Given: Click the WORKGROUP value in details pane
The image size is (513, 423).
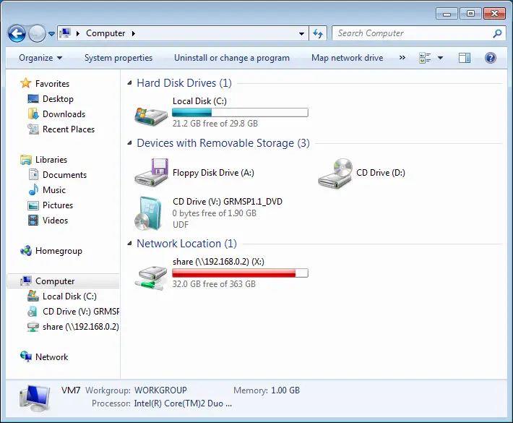Looking at the screenshot, I should [x=160, y=390].
